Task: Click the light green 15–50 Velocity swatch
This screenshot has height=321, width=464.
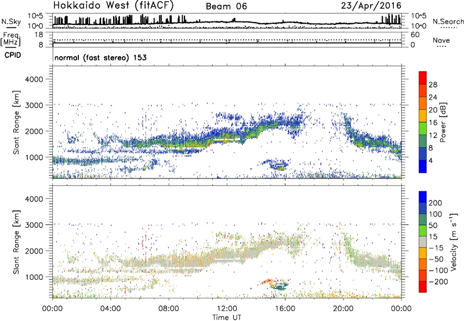Action: pyautogui.click(x=423, y=231)
